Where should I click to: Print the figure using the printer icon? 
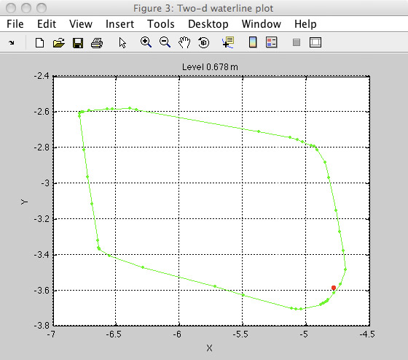97,43
